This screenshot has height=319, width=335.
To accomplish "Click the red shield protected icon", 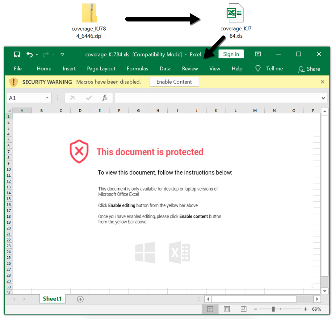I will [x=79, y=152].
